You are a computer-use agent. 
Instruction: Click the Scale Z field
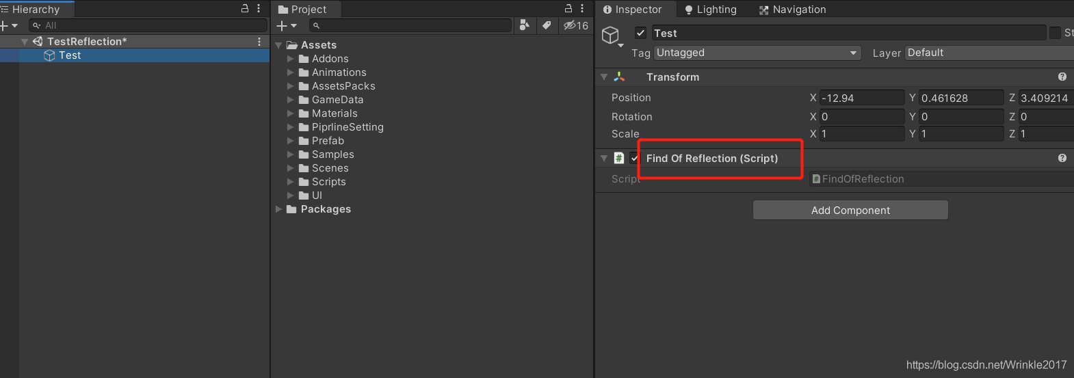pos(1046,134)
